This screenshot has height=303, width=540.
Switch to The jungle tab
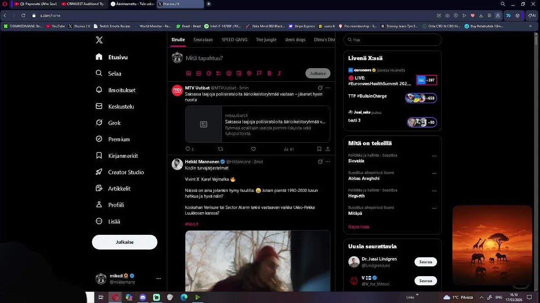click(266, 40)
